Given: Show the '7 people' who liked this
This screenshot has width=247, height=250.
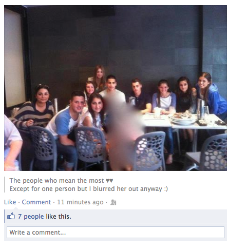Looking at the screenshot, I should point(31,217).
